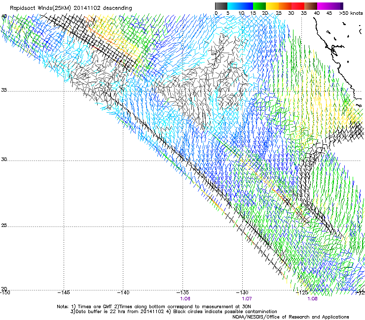365x320 pixels.
Task: Click the purple time label '1:08' below -125
Action: (312, 299)
